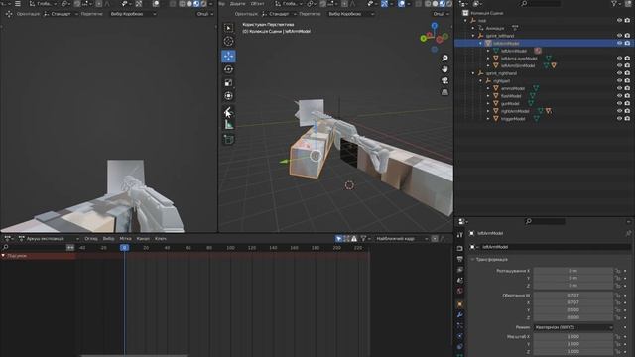Image resolution: width=635 pixels, height=357 pixels.
Task: Collapse the root item in the outliner
Action: (465, 20)
